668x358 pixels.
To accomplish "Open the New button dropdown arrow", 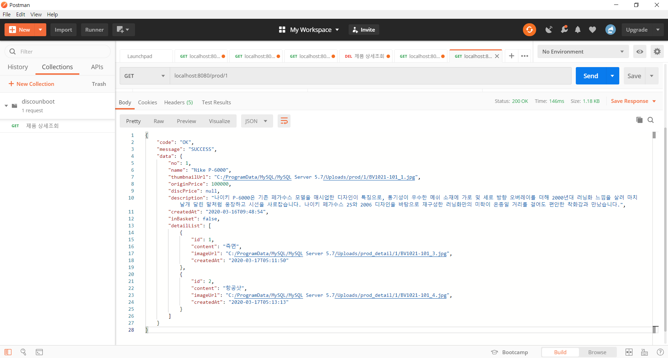I will [40, 30].
